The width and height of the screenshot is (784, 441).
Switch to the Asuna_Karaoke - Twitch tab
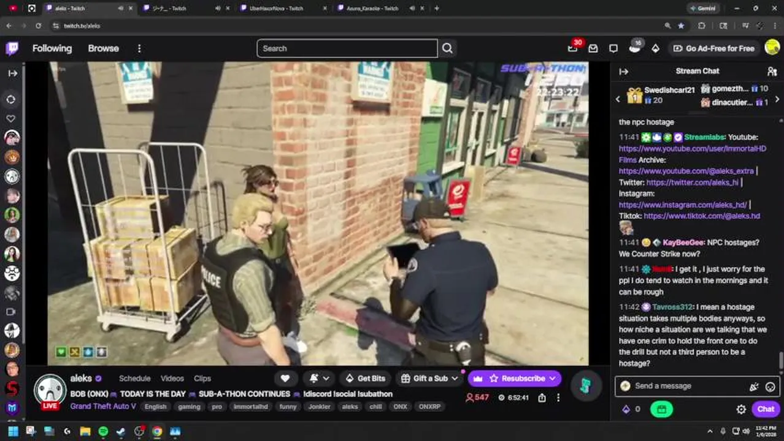pyautogui.click(x=372, y=9)
